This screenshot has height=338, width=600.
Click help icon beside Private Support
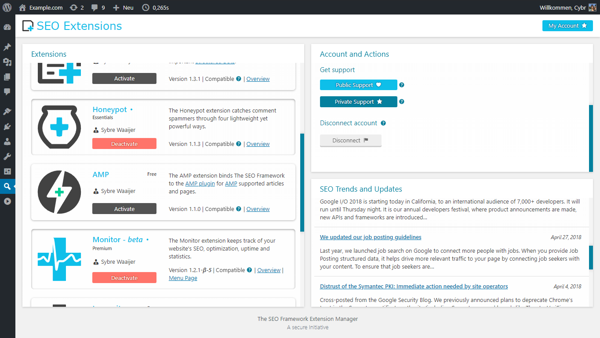[401, 102]
